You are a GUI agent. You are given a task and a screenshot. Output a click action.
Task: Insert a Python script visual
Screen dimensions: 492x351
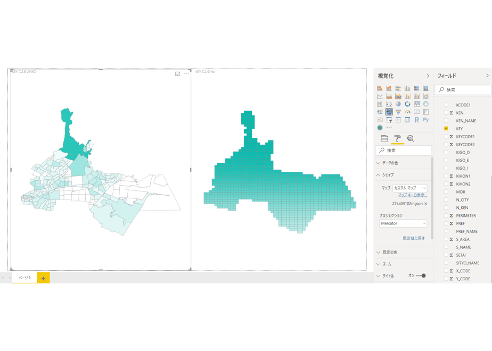[426, 120]
